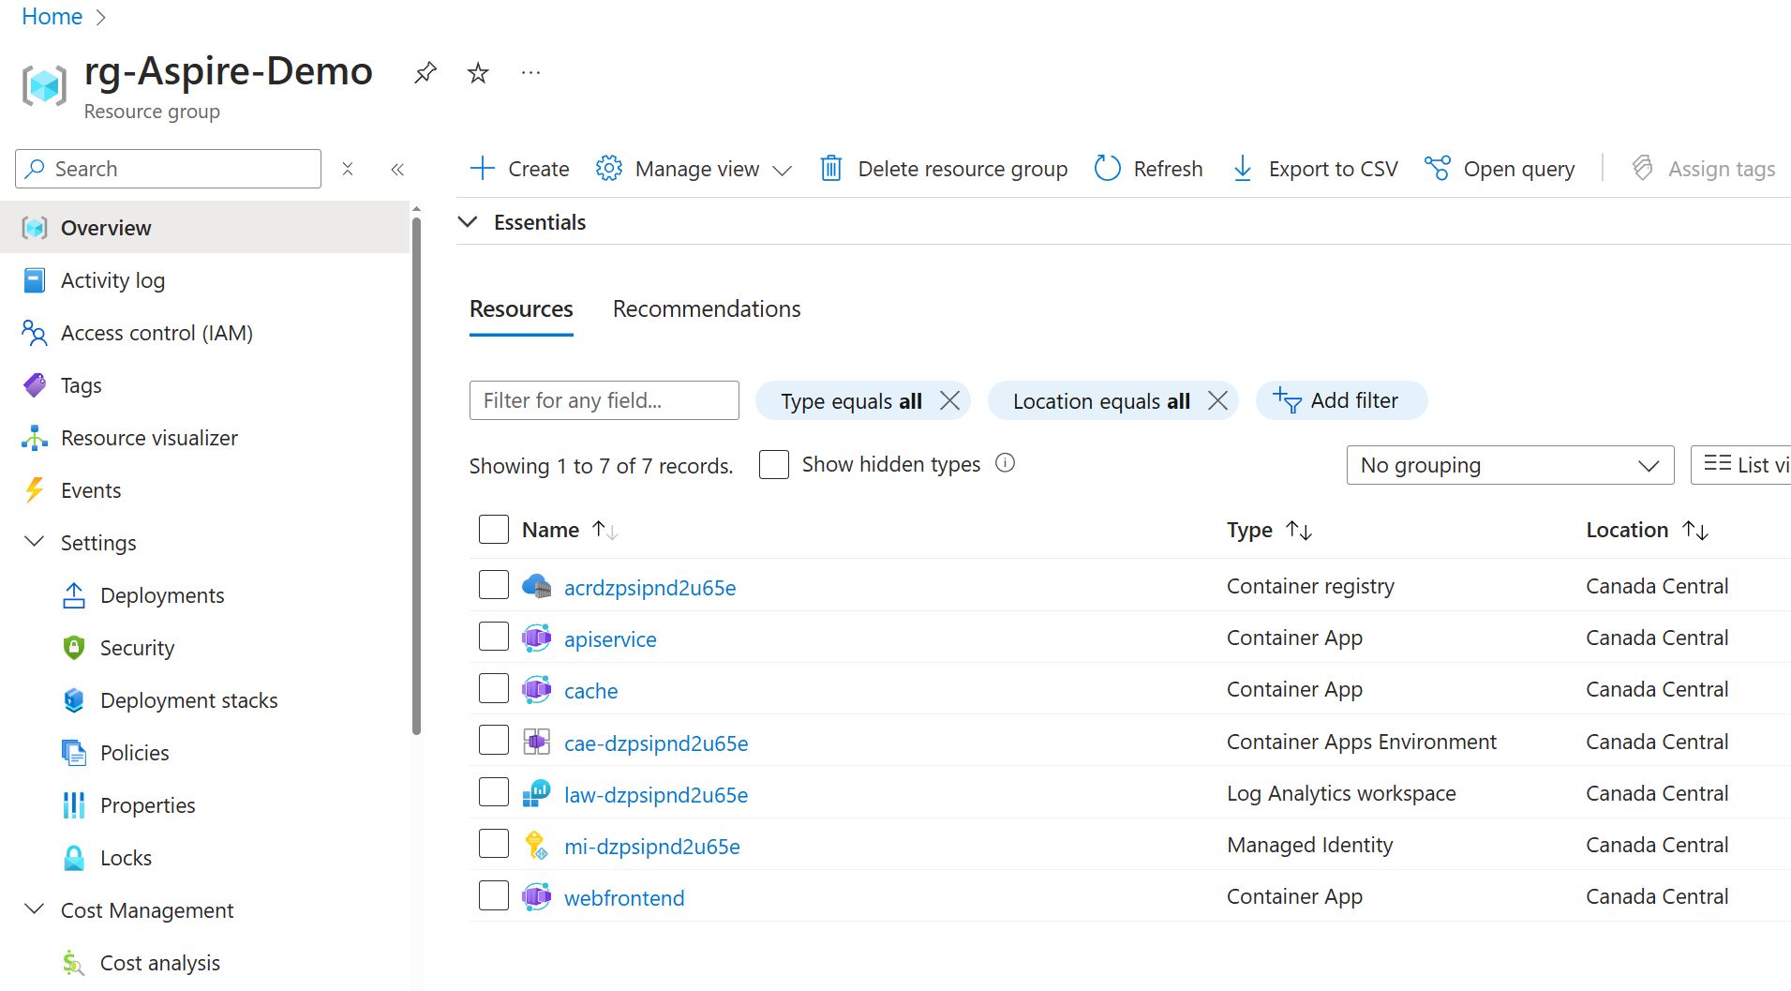Click the Managed Identity key icon for mi-dzpsipnd2u65e
Screen dimensions: 1791x991
[x=536, y=846]
